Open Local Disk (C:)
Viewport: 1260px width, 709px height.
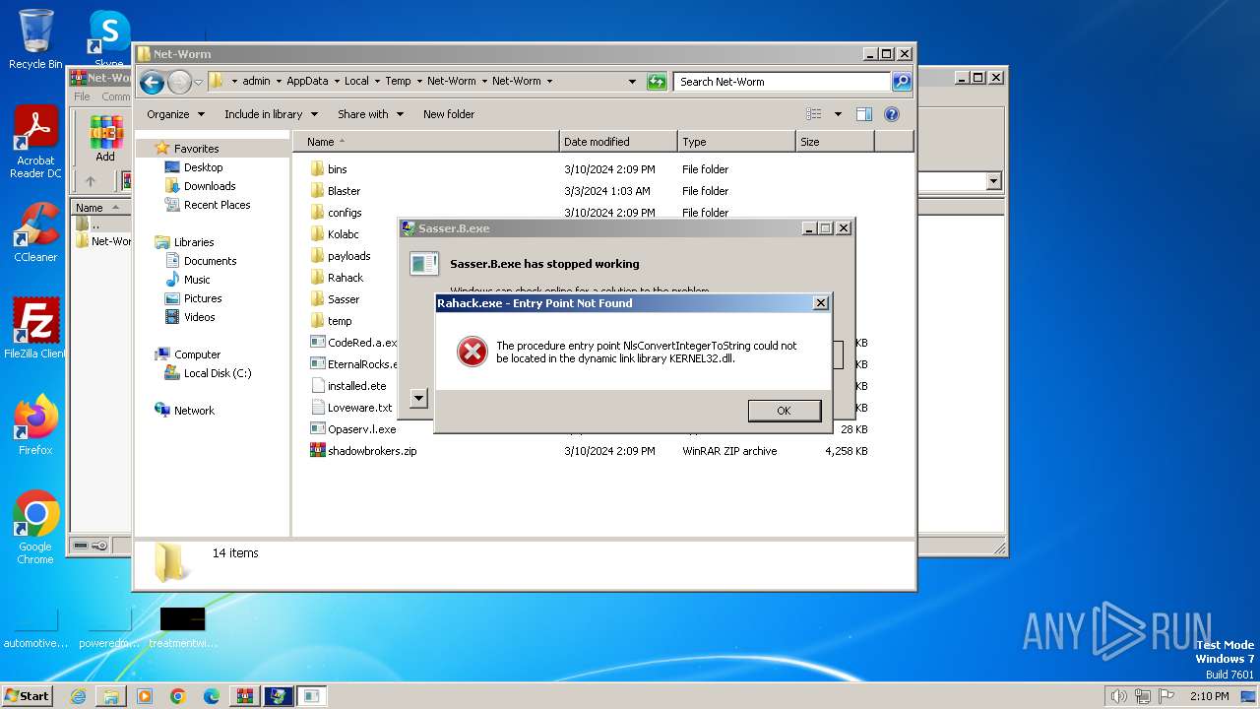217,373
